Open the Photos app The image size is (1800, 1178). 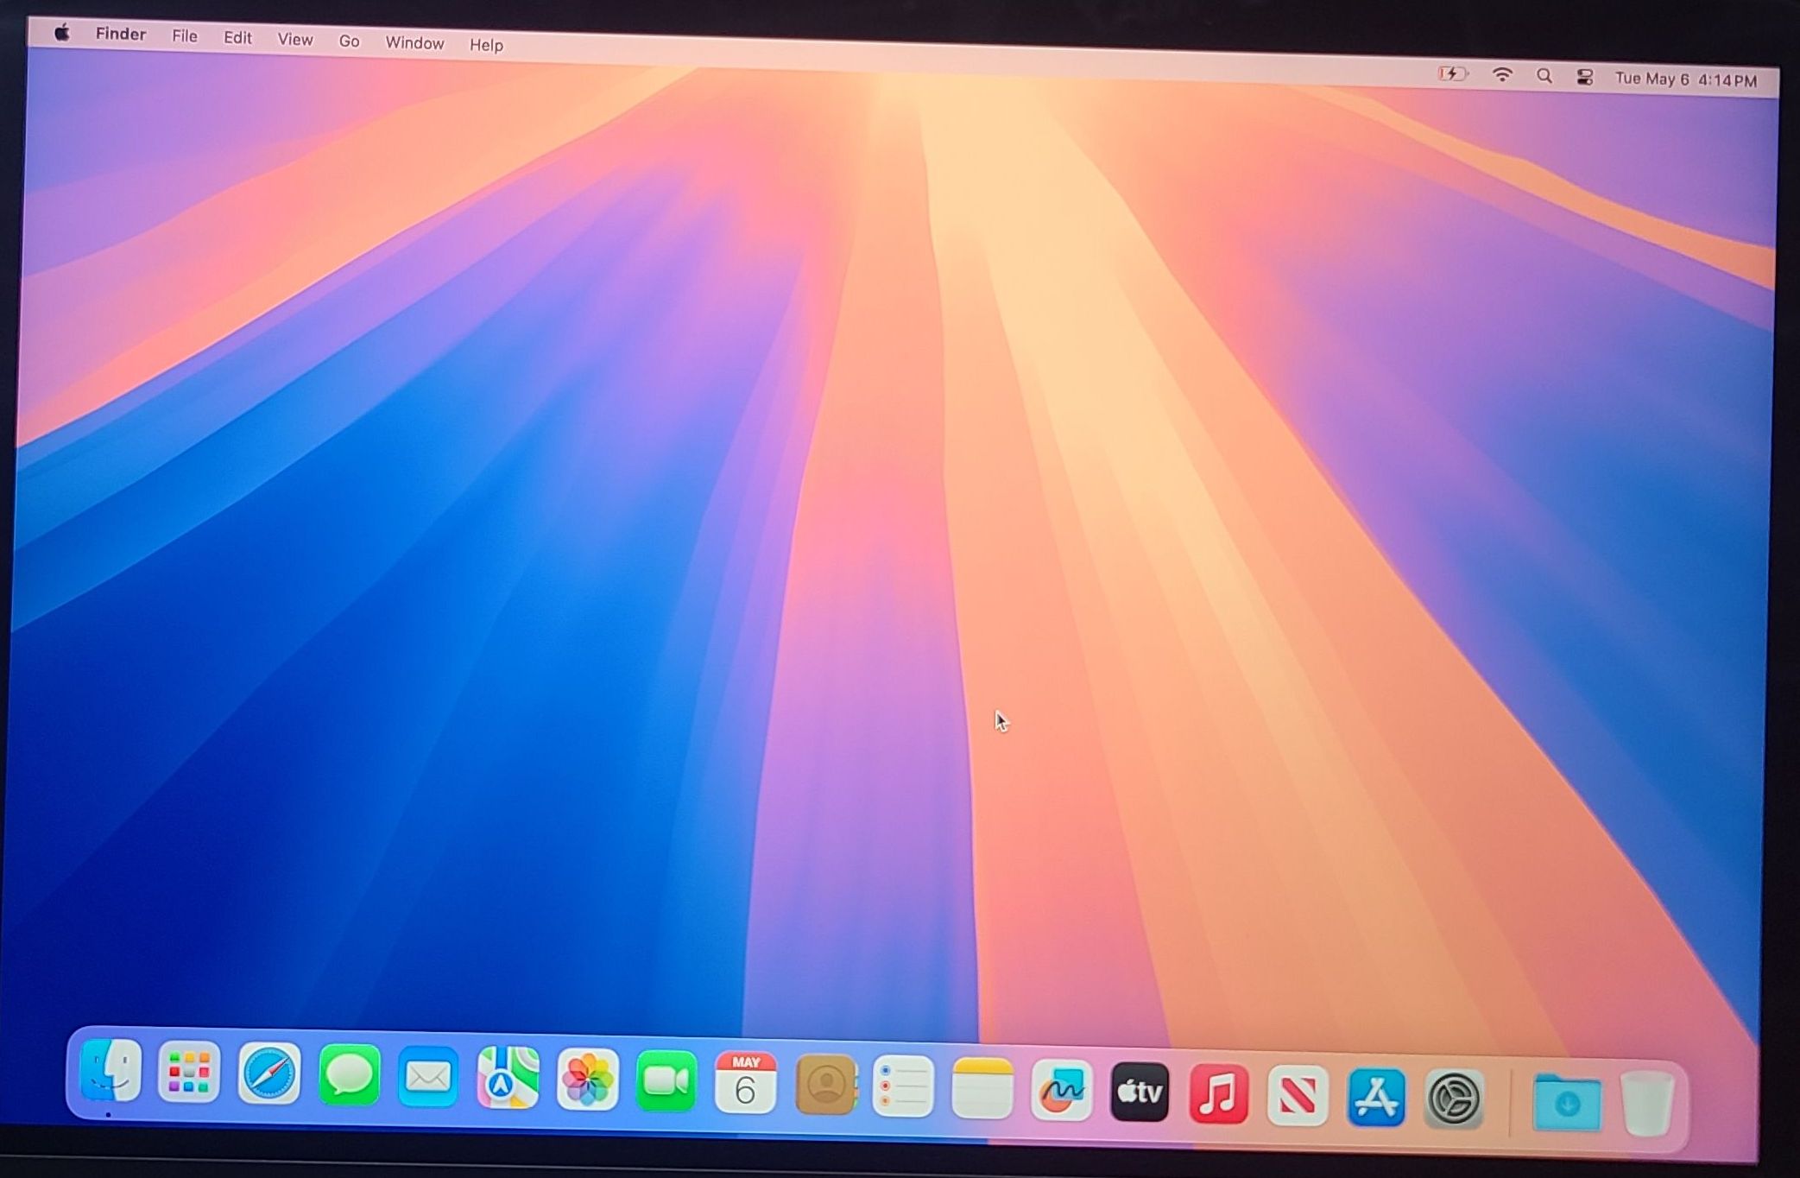[x=587, y=1080]
